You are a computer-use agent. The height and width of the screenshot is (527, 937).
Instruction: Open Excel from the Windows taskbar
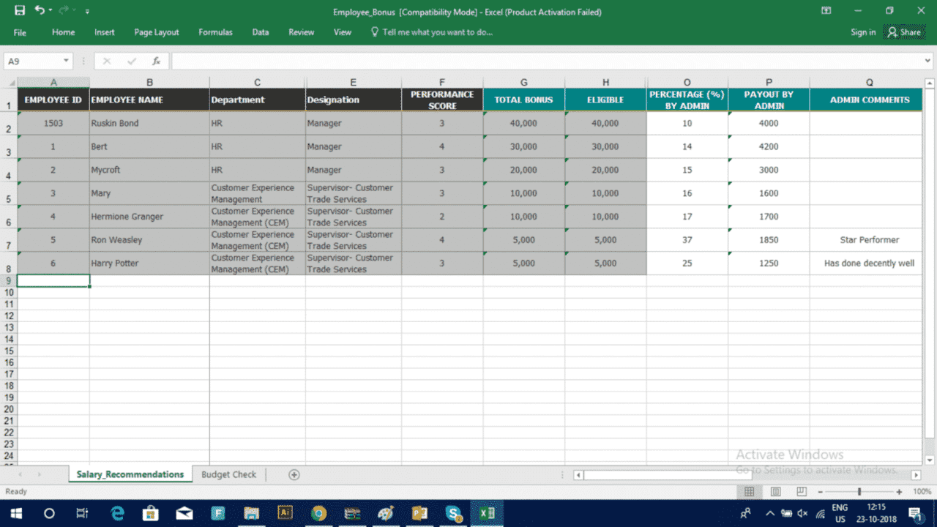[x=487, y=513]
